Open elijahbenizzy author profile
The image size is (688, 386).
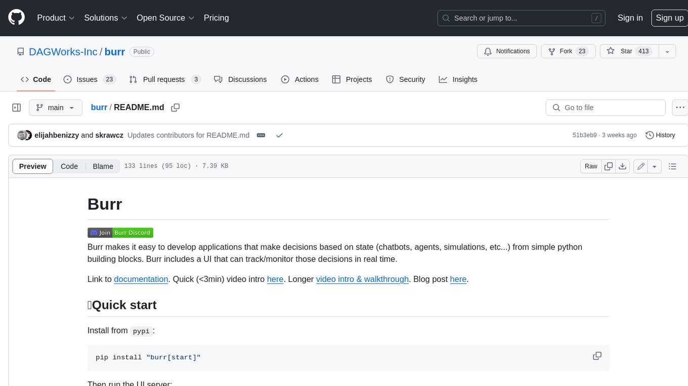click(x=57, y=135)
